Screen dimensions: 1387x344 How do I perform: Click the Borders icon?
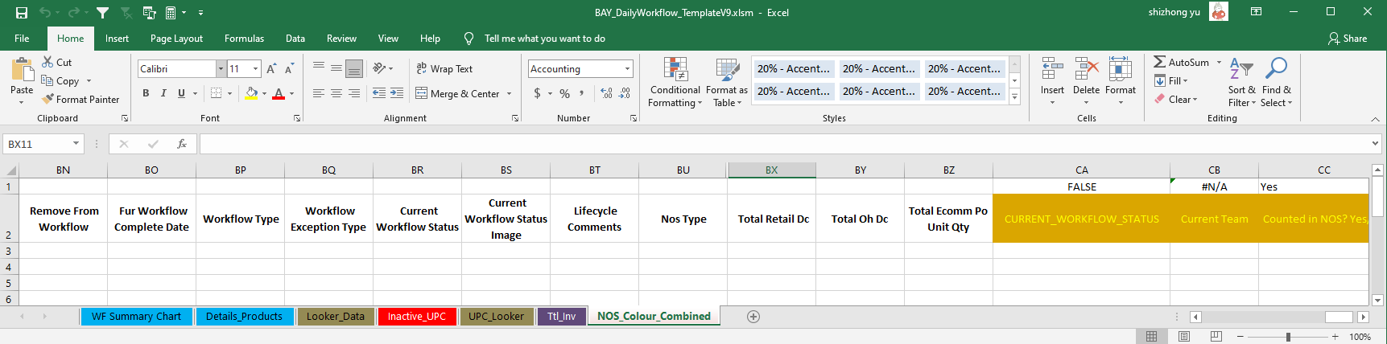click(x=216, y=93)
